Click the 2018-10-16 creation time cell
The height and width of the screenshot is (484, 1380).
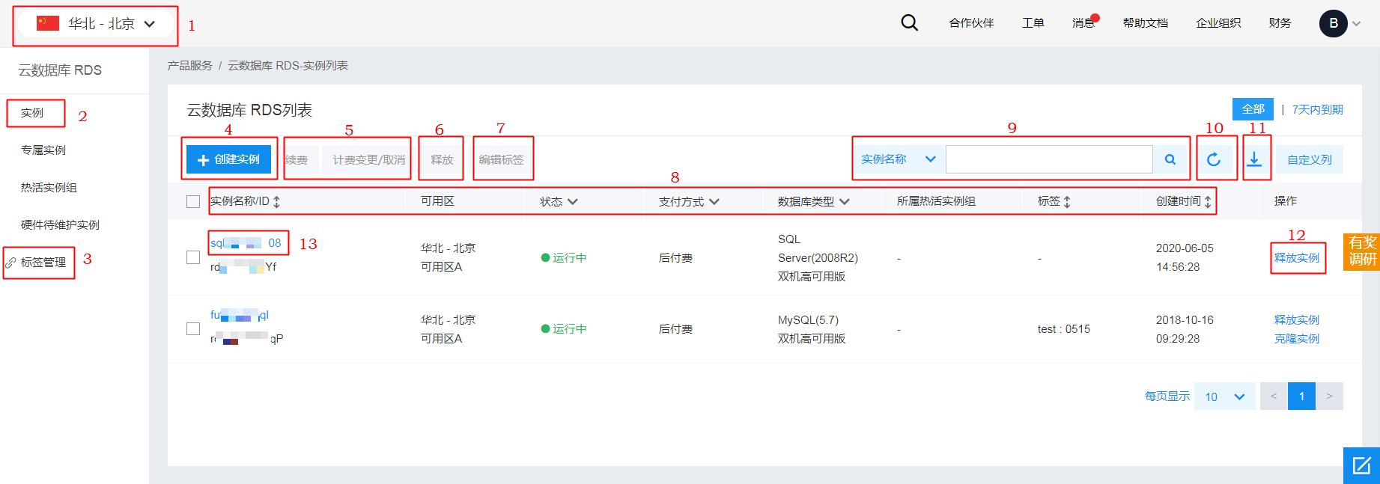[1185, 329]
